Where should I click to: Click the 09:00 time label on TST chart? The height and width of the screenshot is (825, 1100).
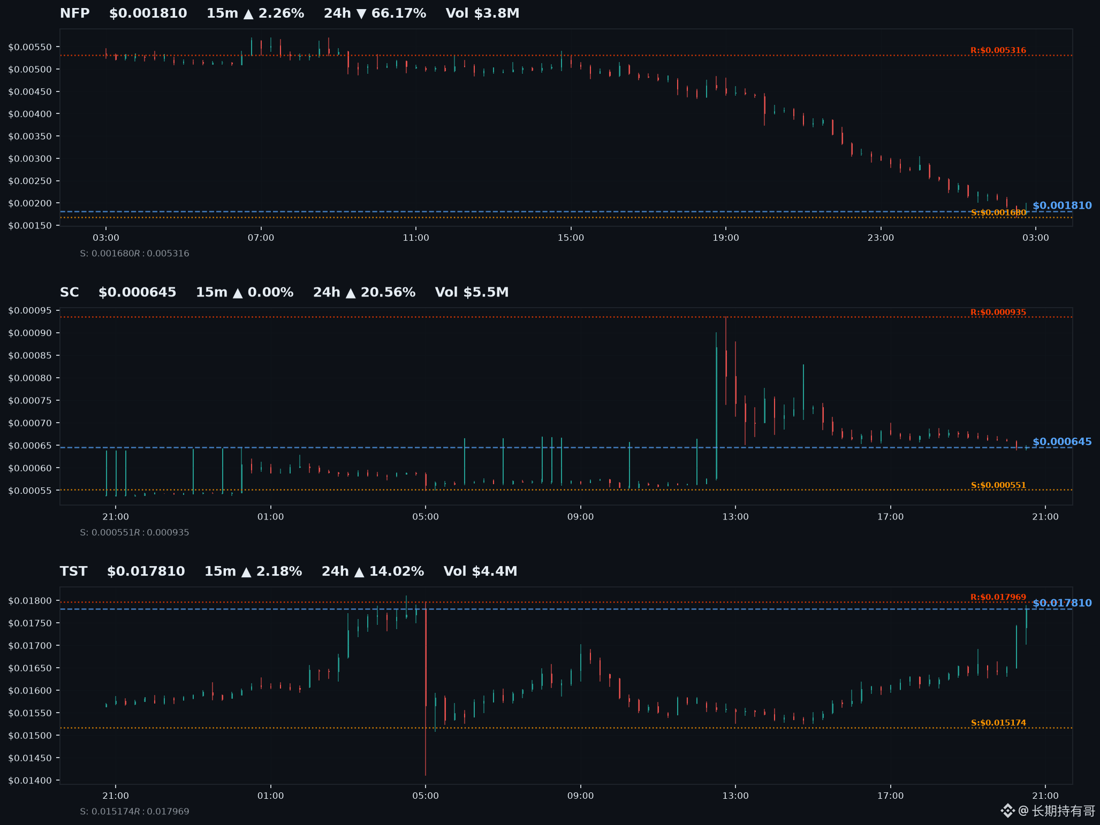click(x=580, y=796)
